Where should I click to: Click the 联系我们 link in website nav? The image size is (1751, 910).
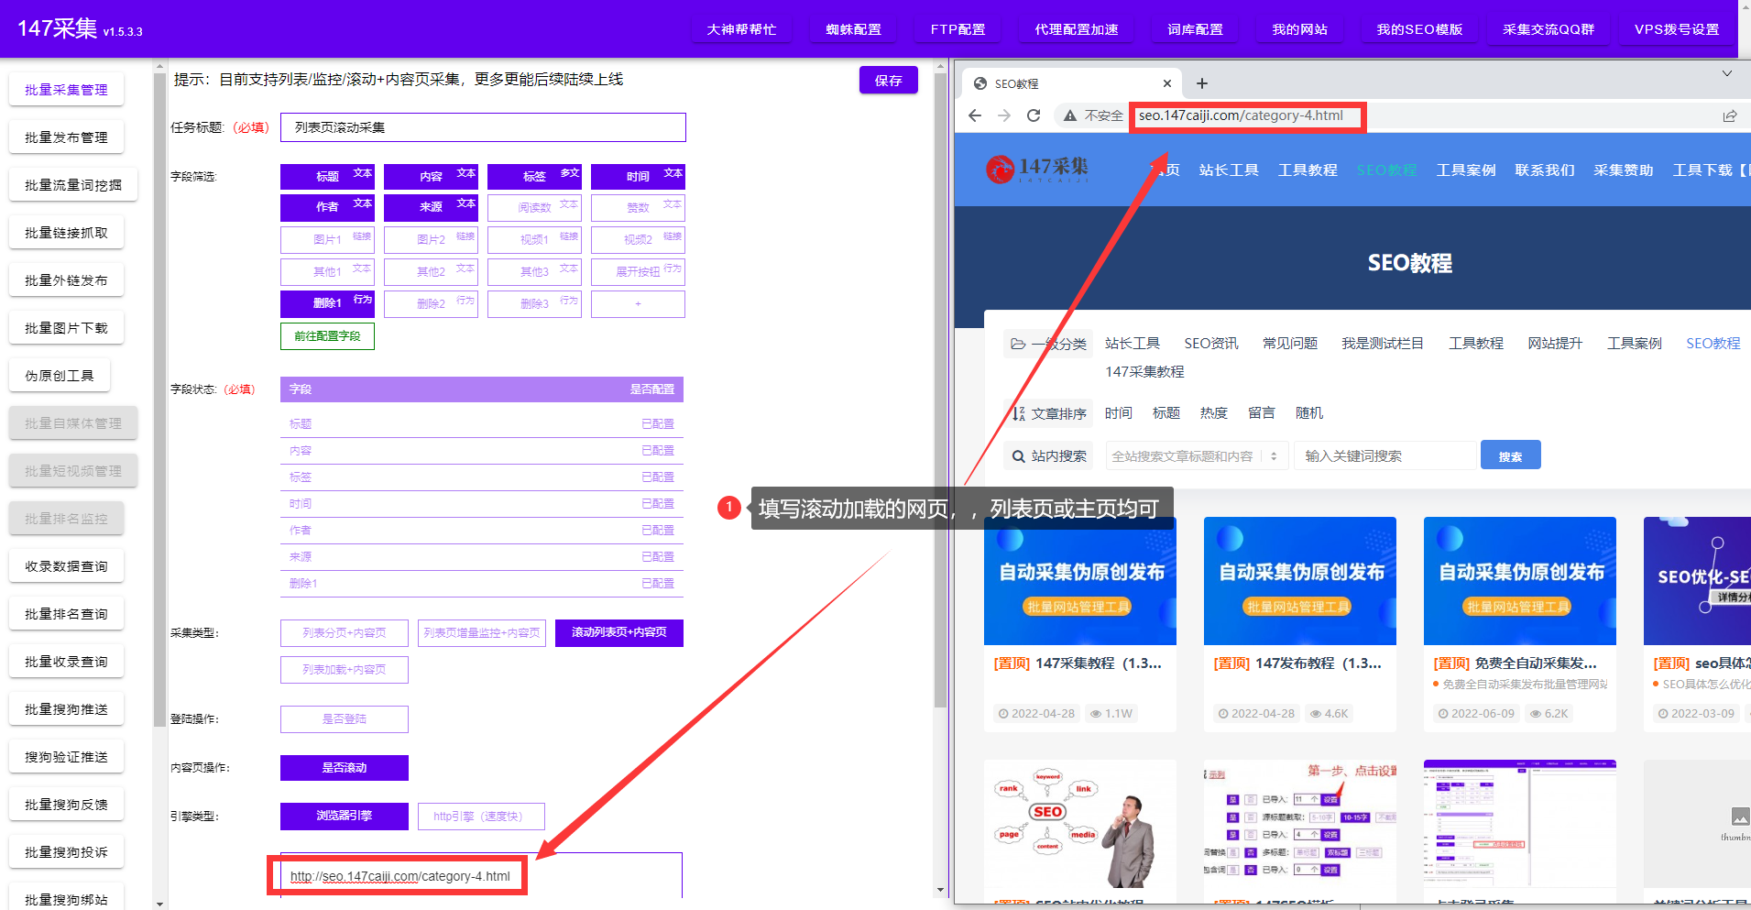(x=1545, y=170)
